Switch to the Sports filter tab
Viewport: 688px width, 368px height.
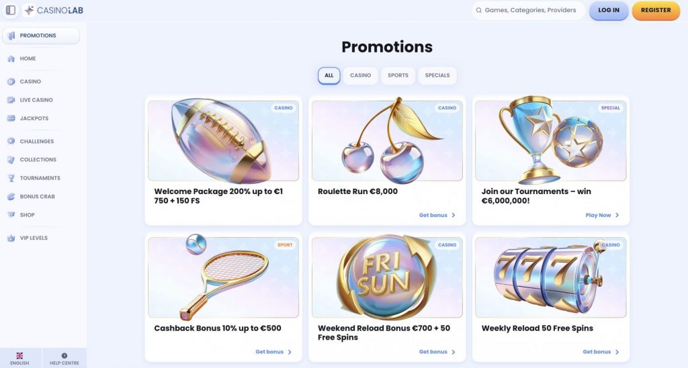[x=398, y=75]
